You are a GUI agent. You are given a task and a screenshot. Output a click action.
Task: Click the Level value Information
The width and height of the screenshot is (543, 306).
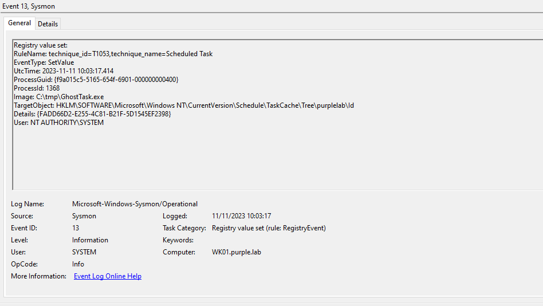[x=90, y=240]
